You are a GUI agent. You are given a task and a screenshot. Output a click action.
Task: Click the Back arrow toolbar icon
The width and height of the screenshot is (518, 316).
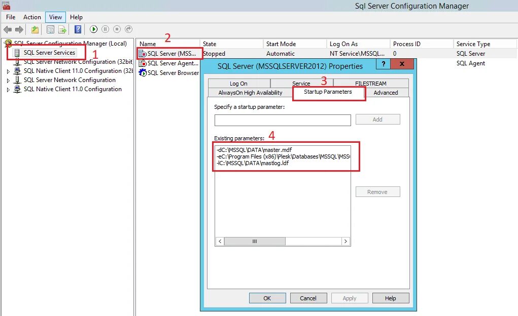(8, 29)
